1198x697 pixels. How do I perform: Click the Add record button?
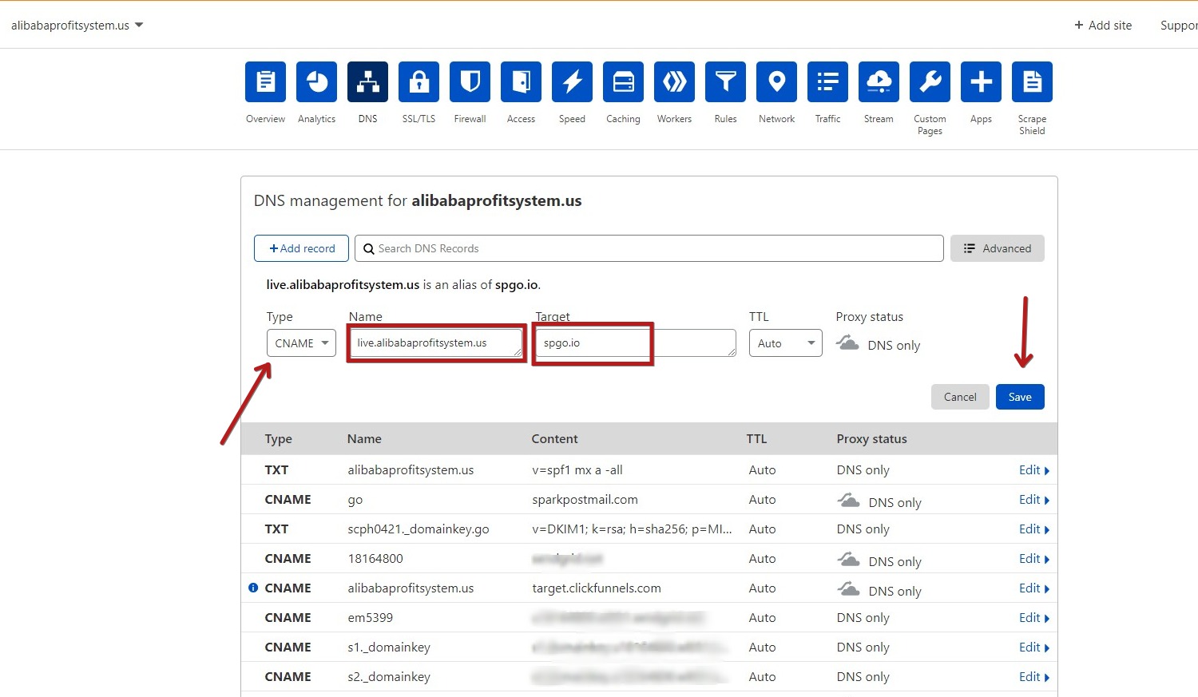tap(301, 248)
